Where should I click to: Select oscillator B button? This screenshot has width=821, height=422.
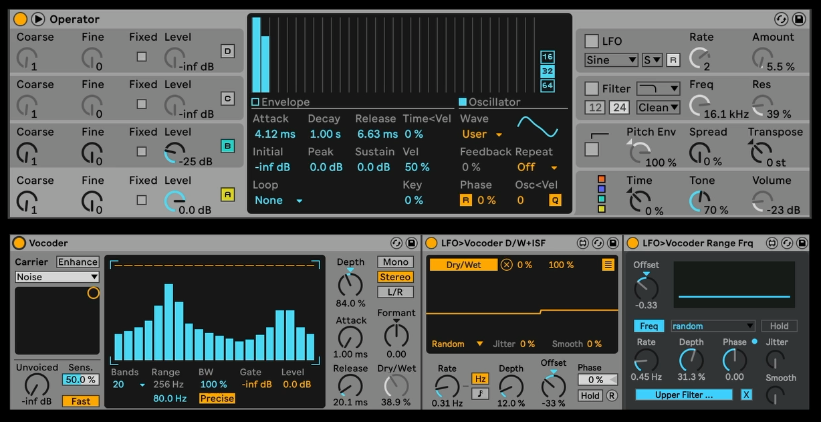click(227, 146)
